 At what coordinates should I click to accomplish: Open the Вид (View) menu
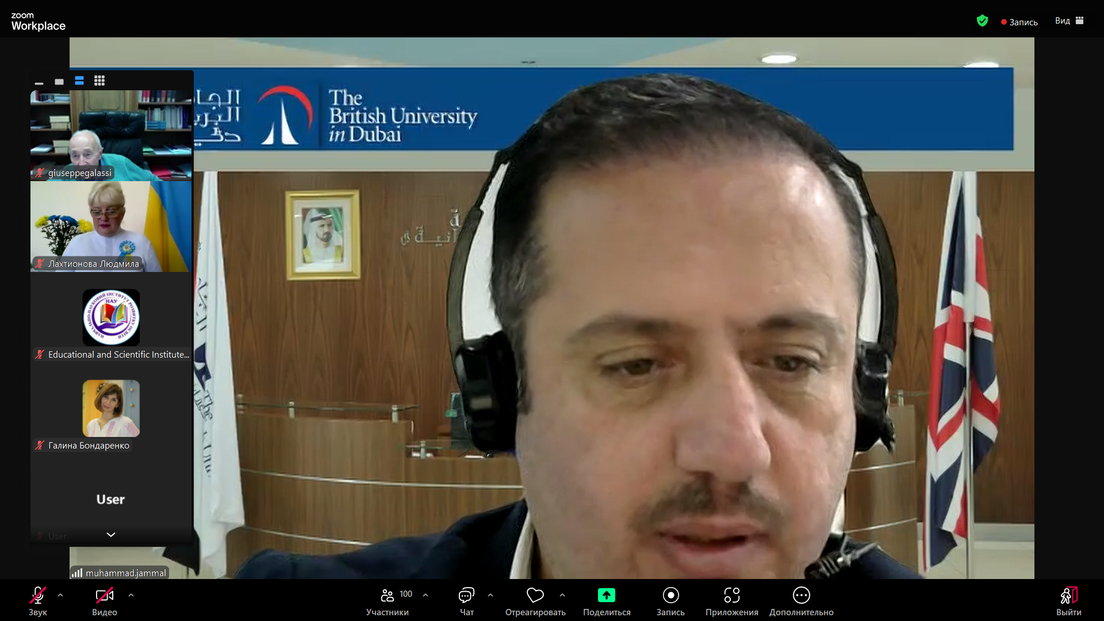[x=1069, y=21]
